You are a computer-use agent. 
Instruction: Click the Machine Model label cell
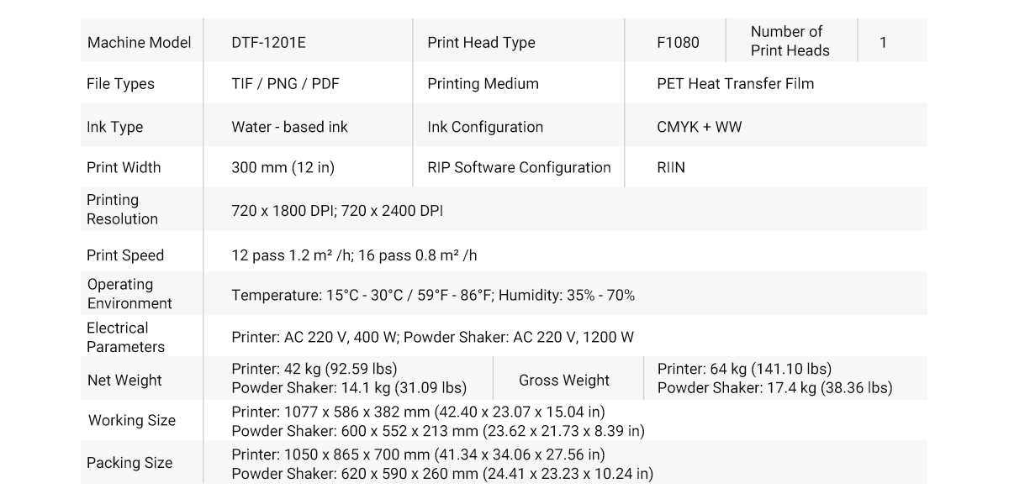pyautogui.click(x=139, y=43)
